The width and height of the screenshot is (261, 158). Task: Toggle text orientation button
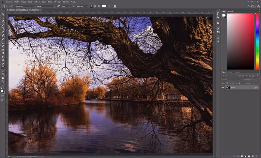pos(11,6)
